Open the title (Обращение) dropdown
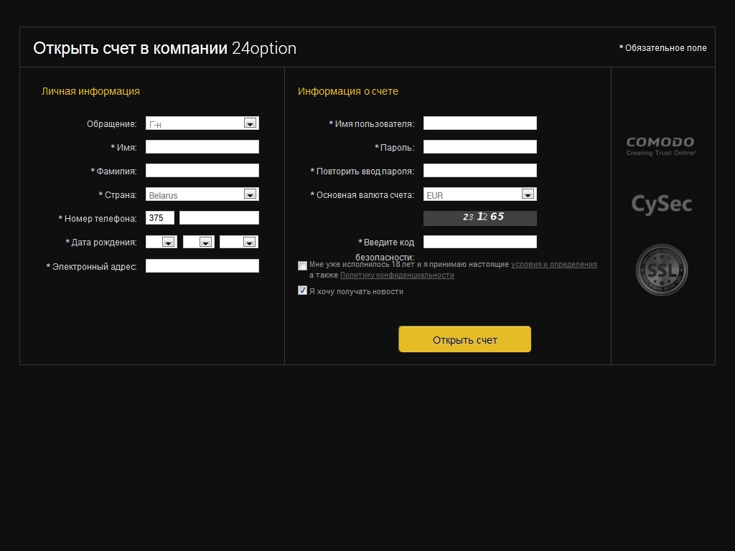The image size is (735, 551). click(x=202, y=123)
